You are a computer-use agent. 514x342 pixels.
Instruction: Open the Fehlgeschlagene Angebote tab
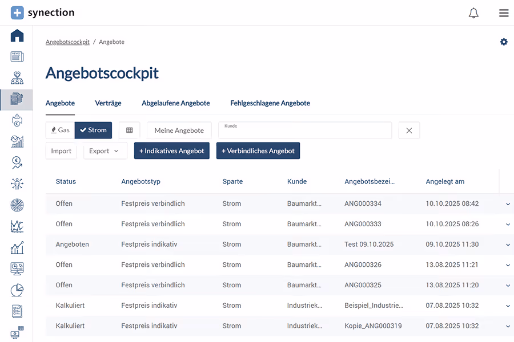tap(270, 103)
